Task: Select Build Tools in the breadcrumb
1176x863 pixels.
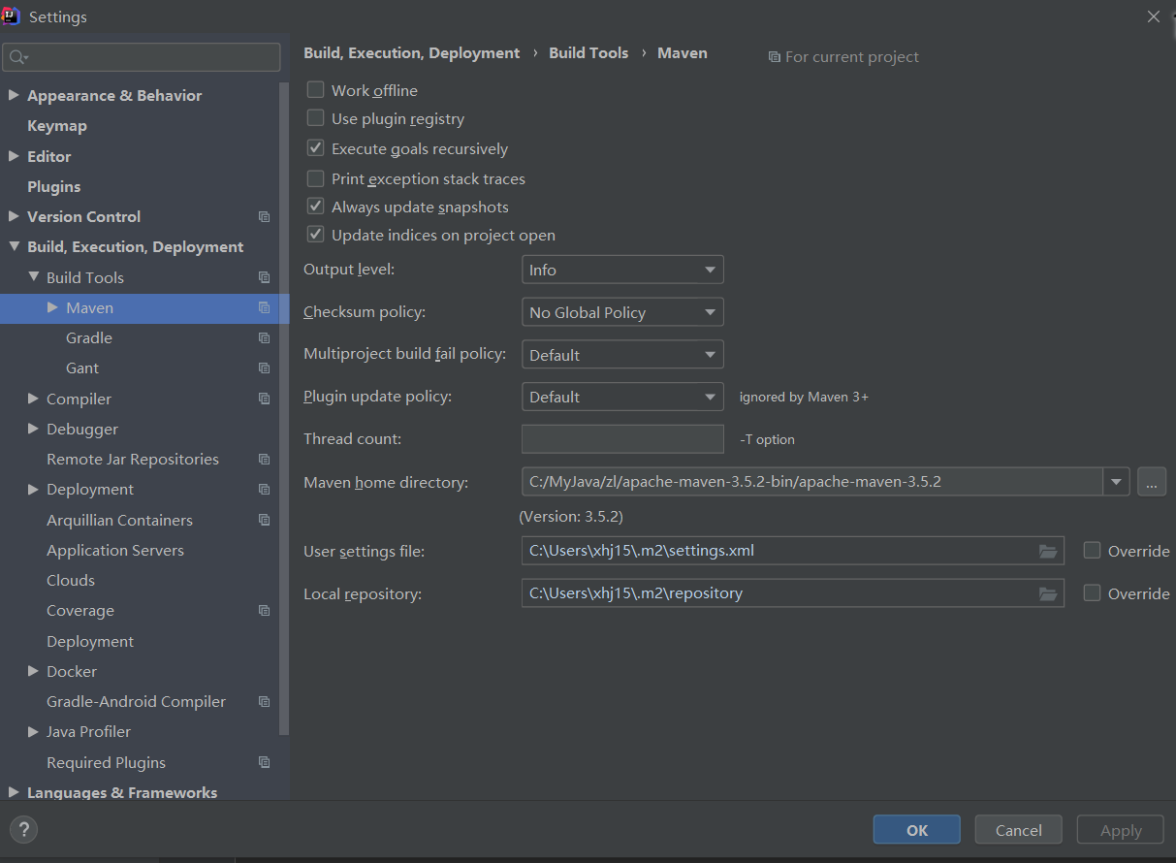Action: tap(588, 53)
